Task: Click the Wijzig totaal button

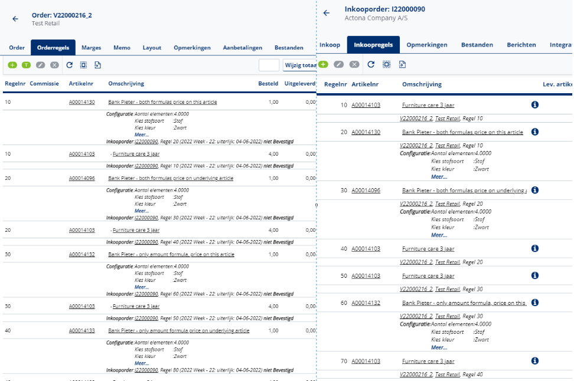Action: click(x=299, y=65)
